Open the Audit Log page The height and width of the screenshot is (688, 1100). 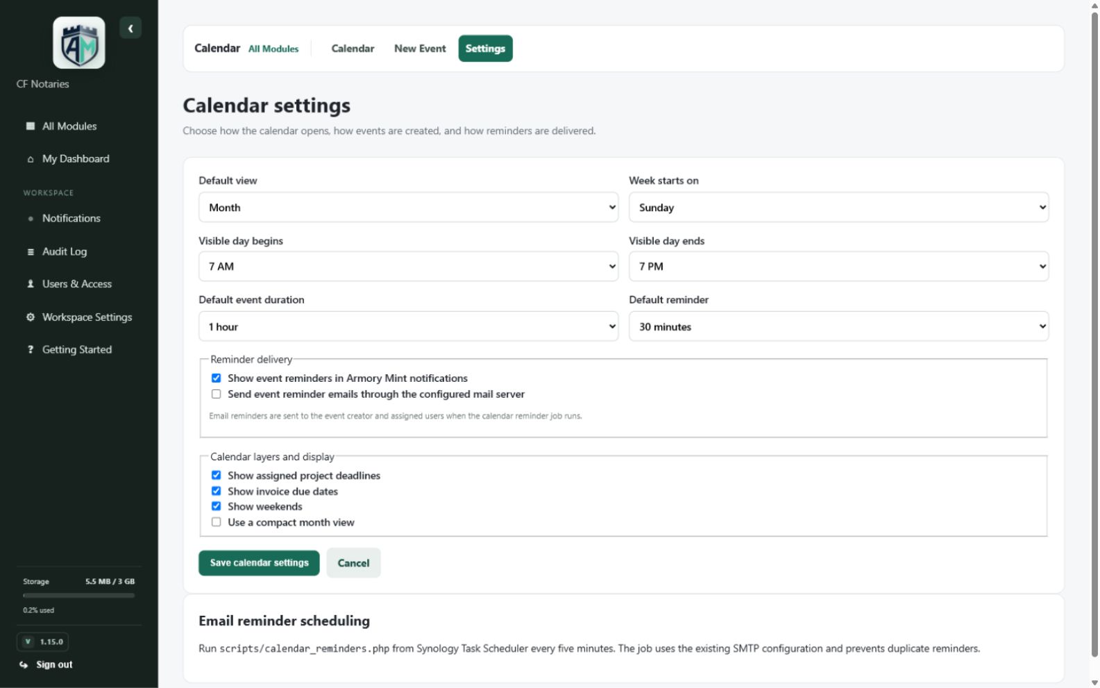[65, 252]
